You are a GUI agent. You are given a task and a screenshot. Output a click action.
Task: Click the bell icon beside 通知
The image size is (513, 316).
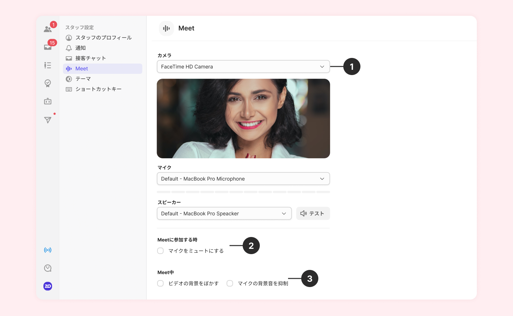[69, 48]
